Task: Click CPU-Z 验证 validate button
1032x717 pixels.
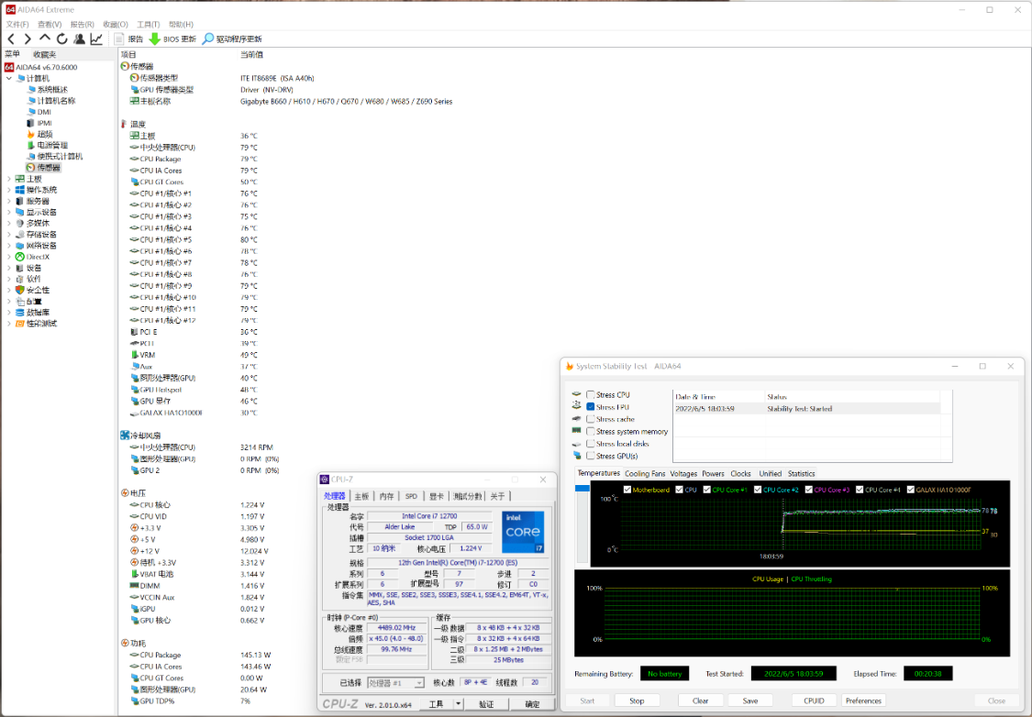Action: (x=486, y=704)
